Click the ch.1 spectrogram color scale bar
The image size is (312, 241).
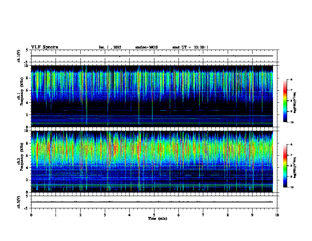[285, 101]
